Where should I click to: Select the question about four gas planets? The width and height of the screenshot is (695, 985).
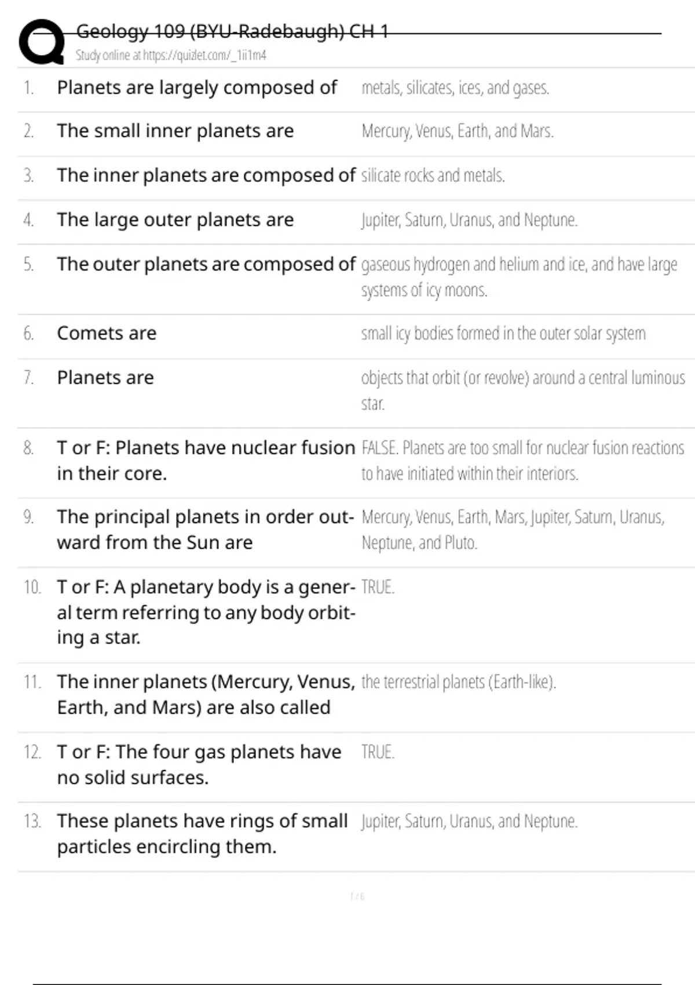tap(199, 764)
